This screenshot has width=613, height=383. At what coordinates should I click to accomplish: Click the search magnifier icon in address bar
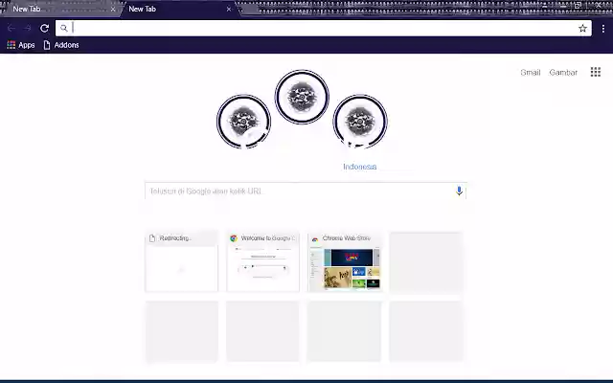coord(64,28)
